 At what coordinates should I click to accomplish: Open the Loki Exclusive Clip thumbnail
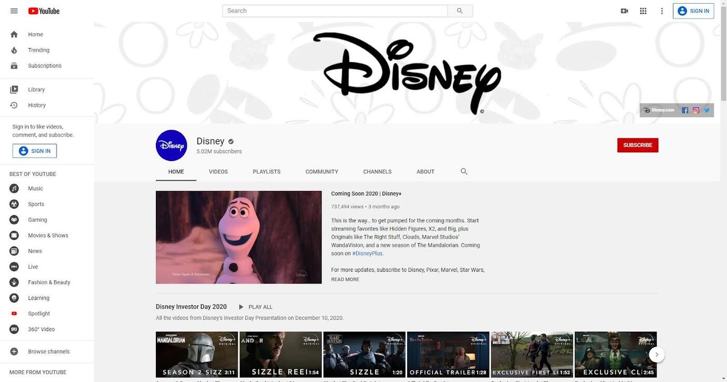pos(616,355)
